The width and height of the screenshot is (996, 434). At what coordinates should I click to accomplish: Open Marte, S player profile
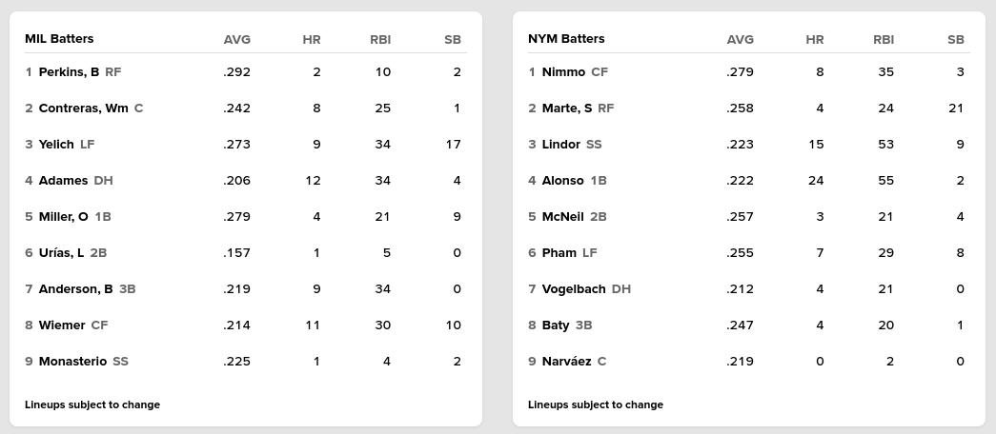566,108
